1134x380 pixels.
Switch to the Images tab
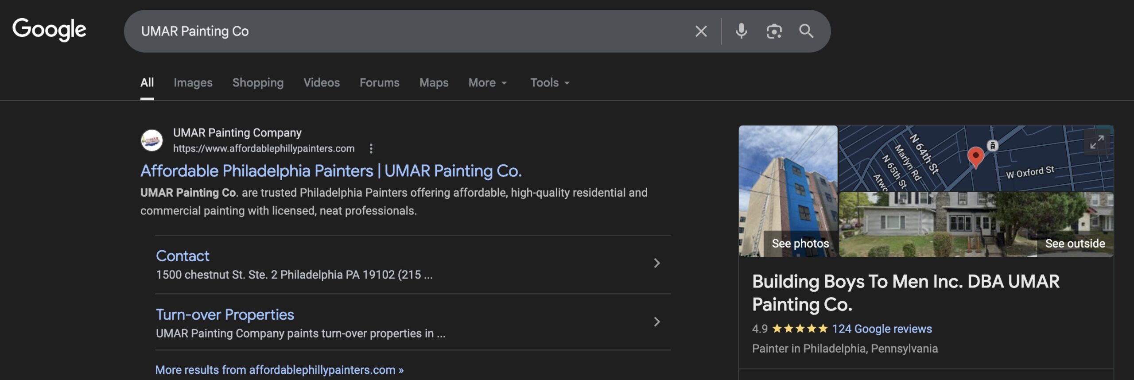click(193, 83)
